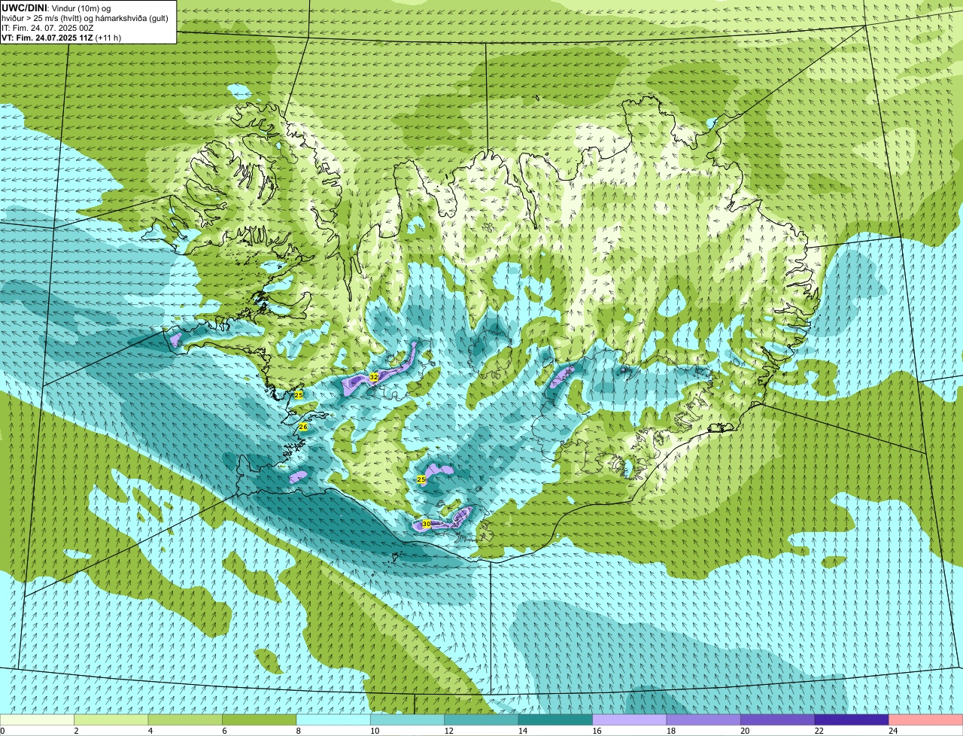Click the pale cream 0–2 m/s legend swatch
This screenshot has width=963, height=736.
(x=38, y=719)
